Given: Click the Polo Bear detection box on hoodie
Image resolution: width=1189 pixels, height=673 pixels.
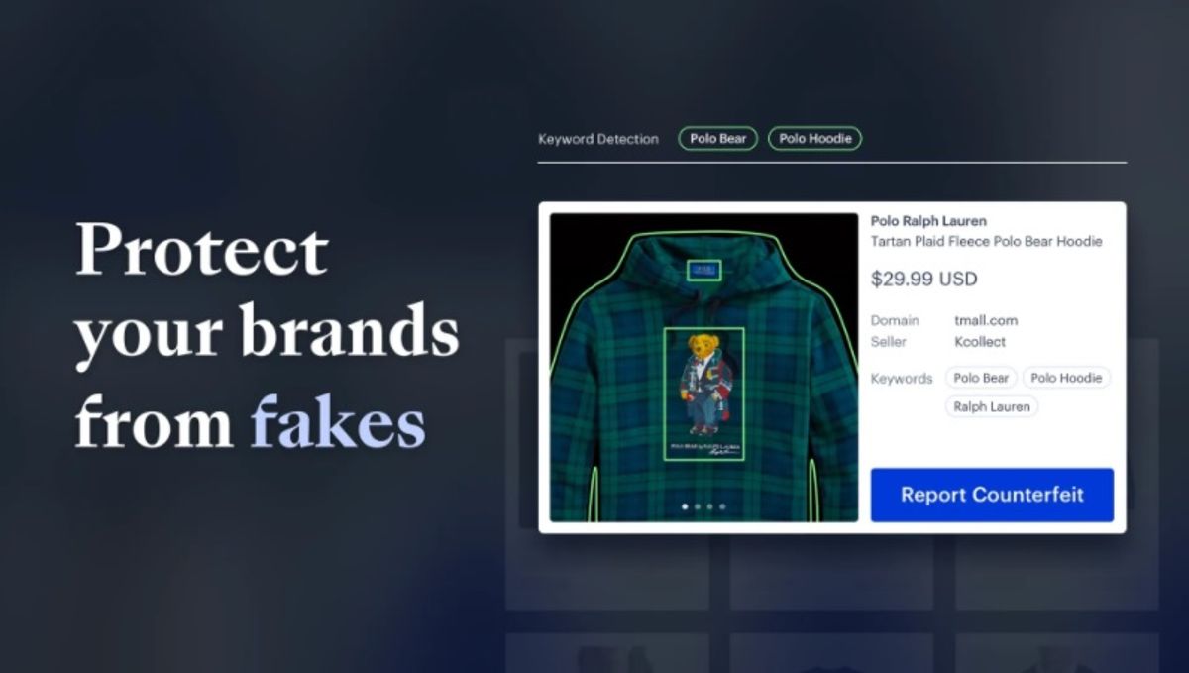Looking at the screenshot, I should [x=703, y=394].
